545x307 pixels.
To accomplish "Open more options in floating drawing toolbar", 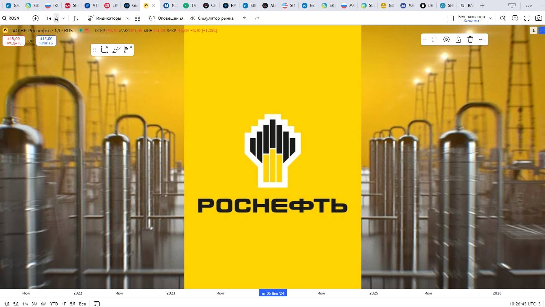I will [x=482, y=39].
